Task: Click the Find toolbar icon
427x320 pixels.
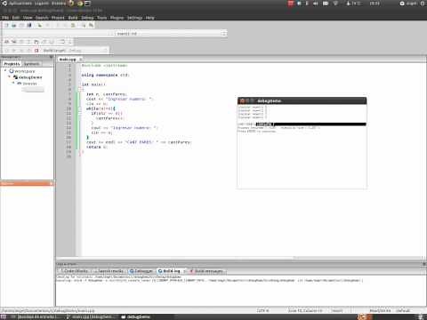Action: click(84, 26)
